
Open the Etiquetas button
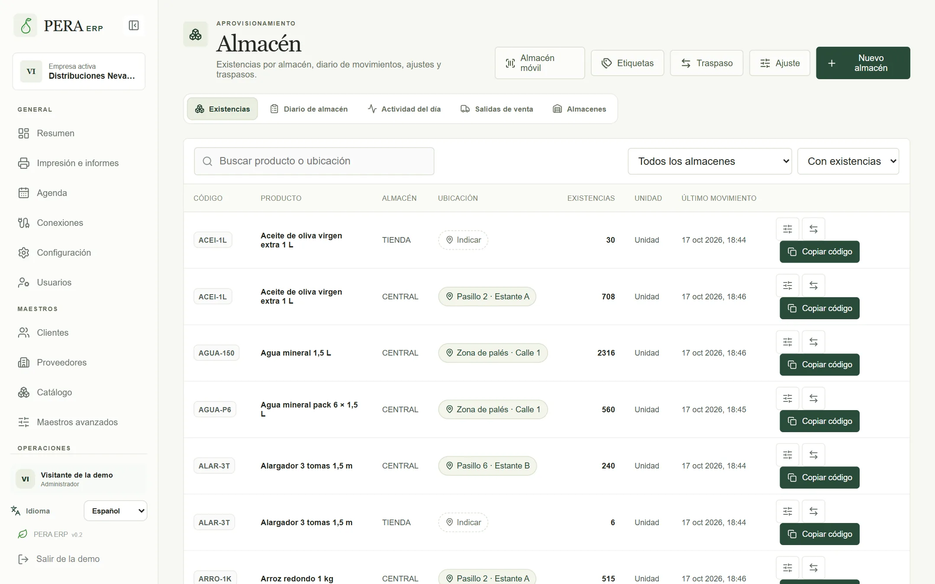627,63
